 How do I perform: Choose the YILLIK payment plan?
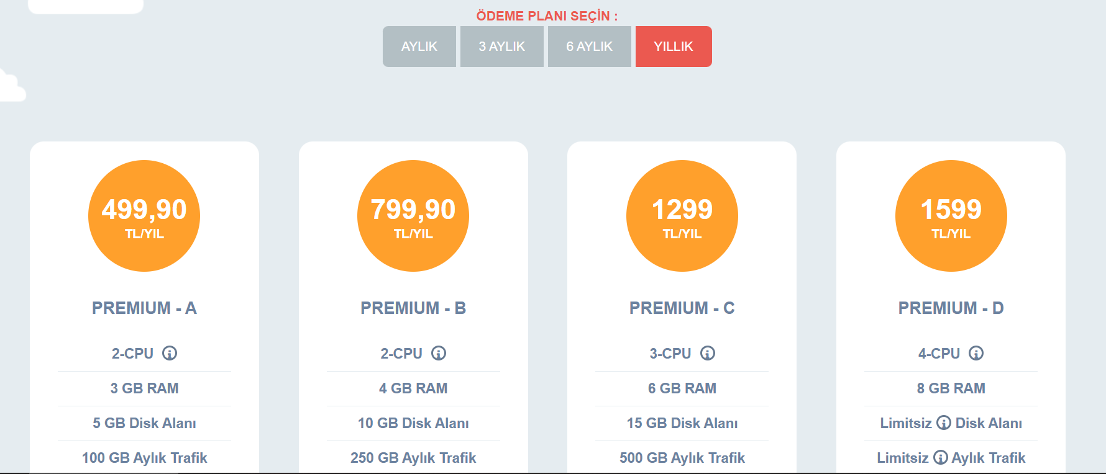click(674, 47)
